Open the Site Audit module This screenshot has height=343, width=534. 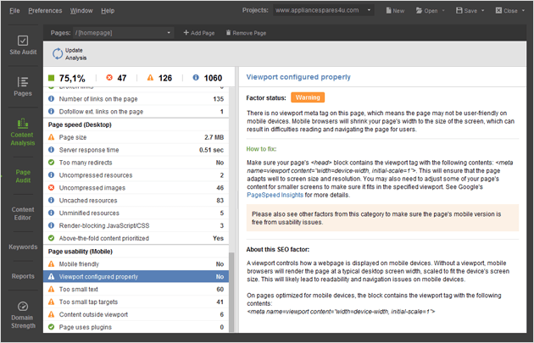click(x=23, y=45)
